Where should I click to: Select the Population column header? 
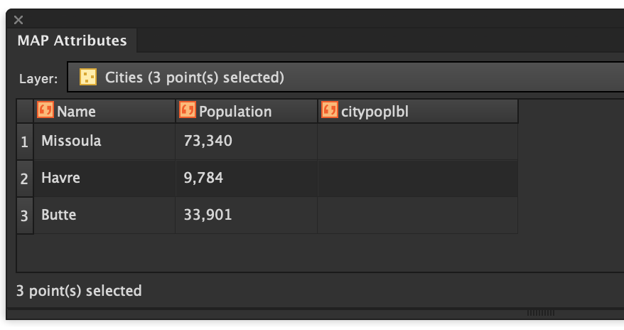(x=247, y=111)
